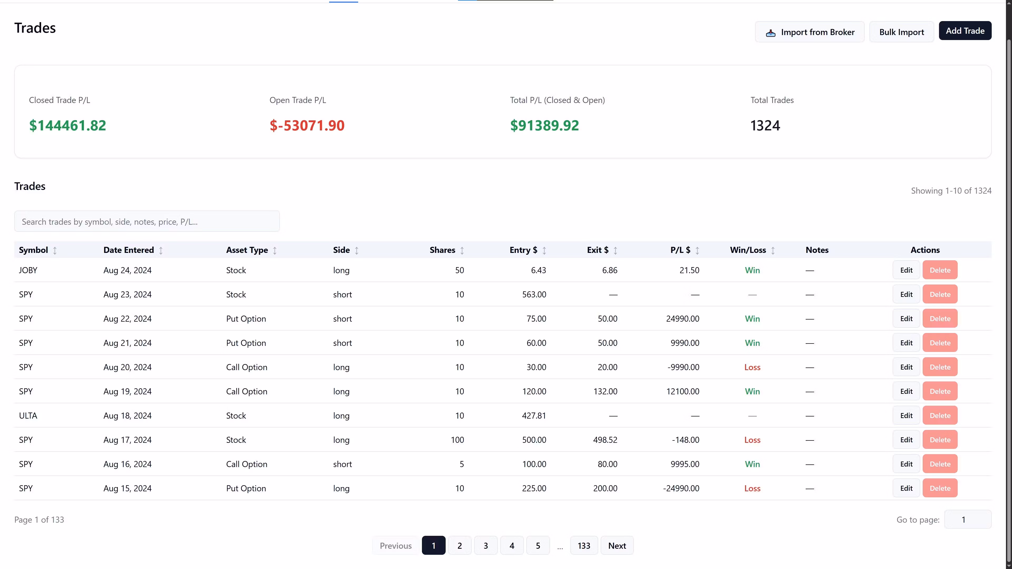Sort by P/L $ arrow icon
1012x569 pixels.
pos(697,251)
